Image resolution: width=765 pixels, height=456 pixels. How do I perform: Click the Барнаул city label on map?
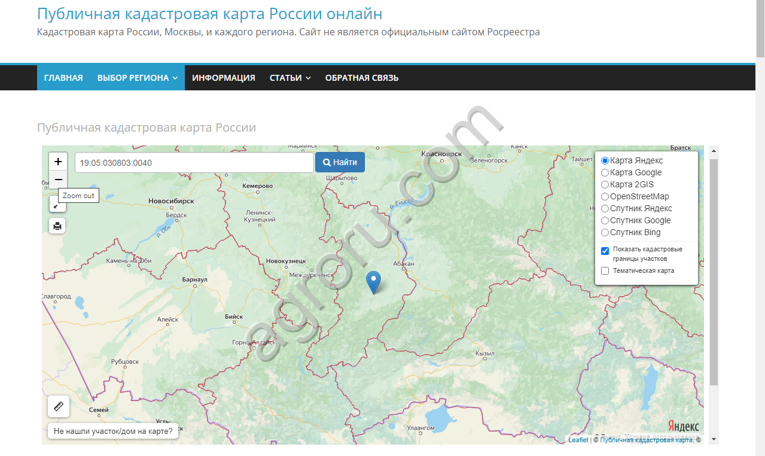pyautogui.click(x=194, y=279)
